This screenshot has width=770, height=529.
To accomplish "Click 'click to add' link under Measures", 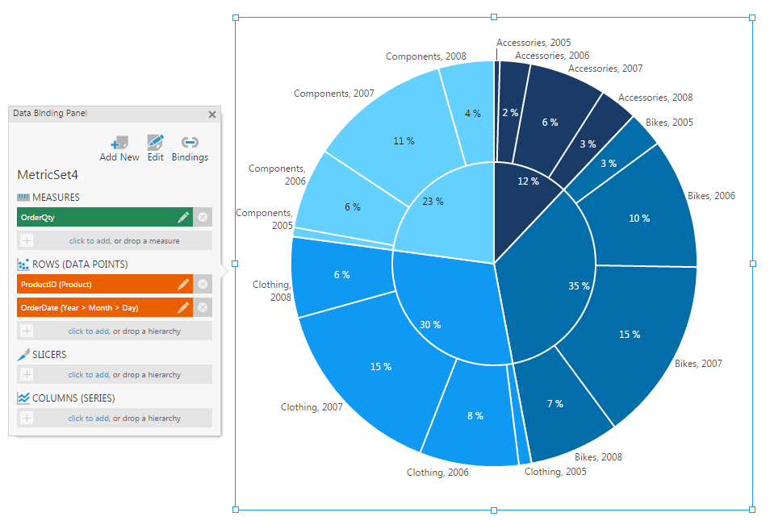I will tap(89, 240).
